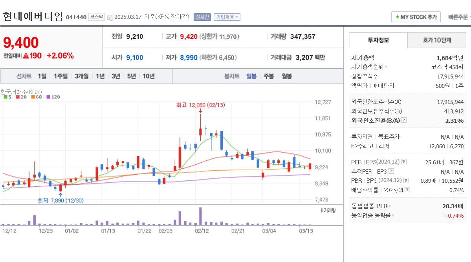Click the 02/12 date label on the chart axis
The height and width of the screenshot is (262, 471).
(x=202, y=231)
